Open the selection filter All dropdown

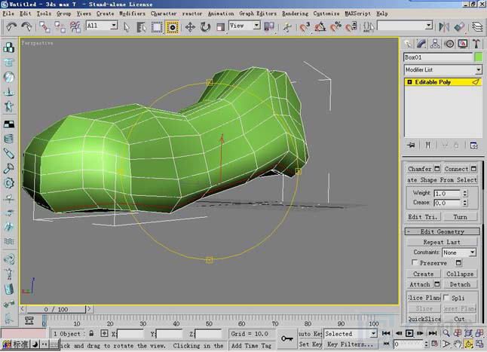click(x=102, y=26)
